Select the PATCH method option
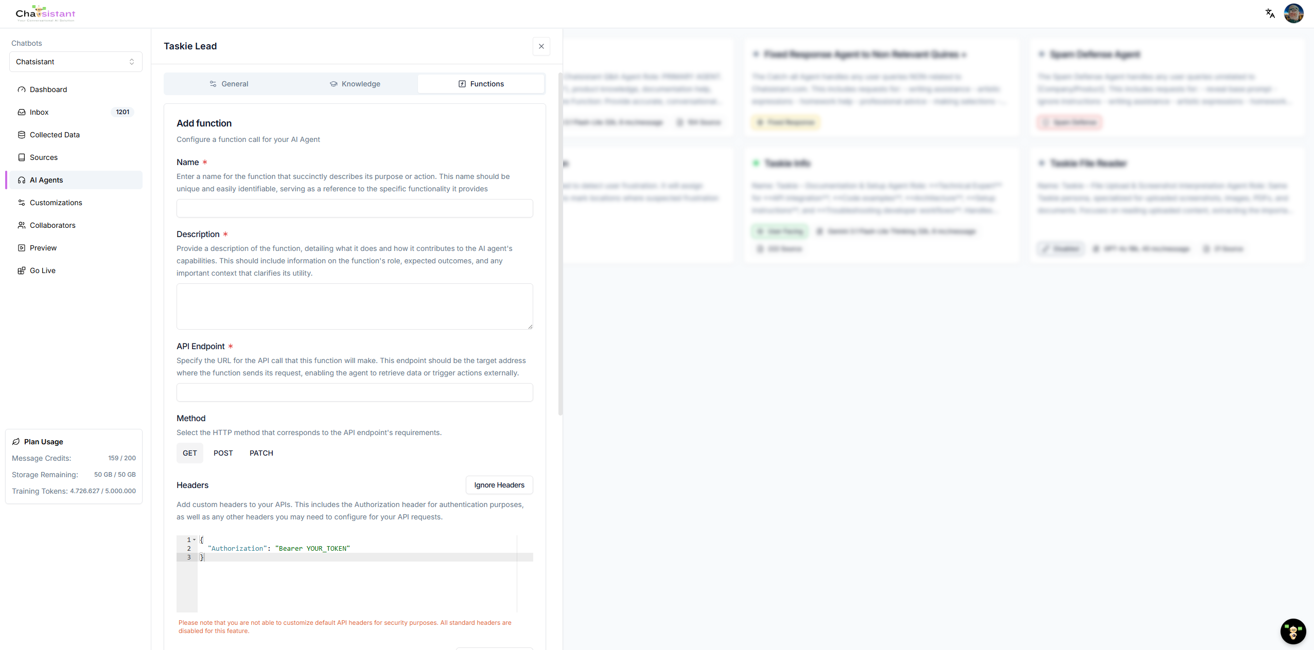 [x=261, y=453]
